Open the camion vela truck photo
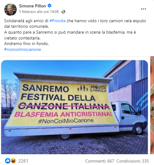The image size is (154, 165). (75, 107)
